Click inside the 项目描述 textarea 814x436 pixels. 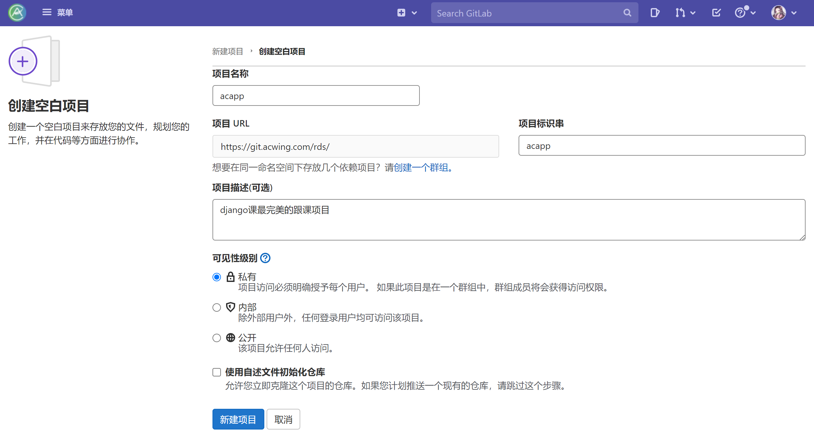click(509, 220)
